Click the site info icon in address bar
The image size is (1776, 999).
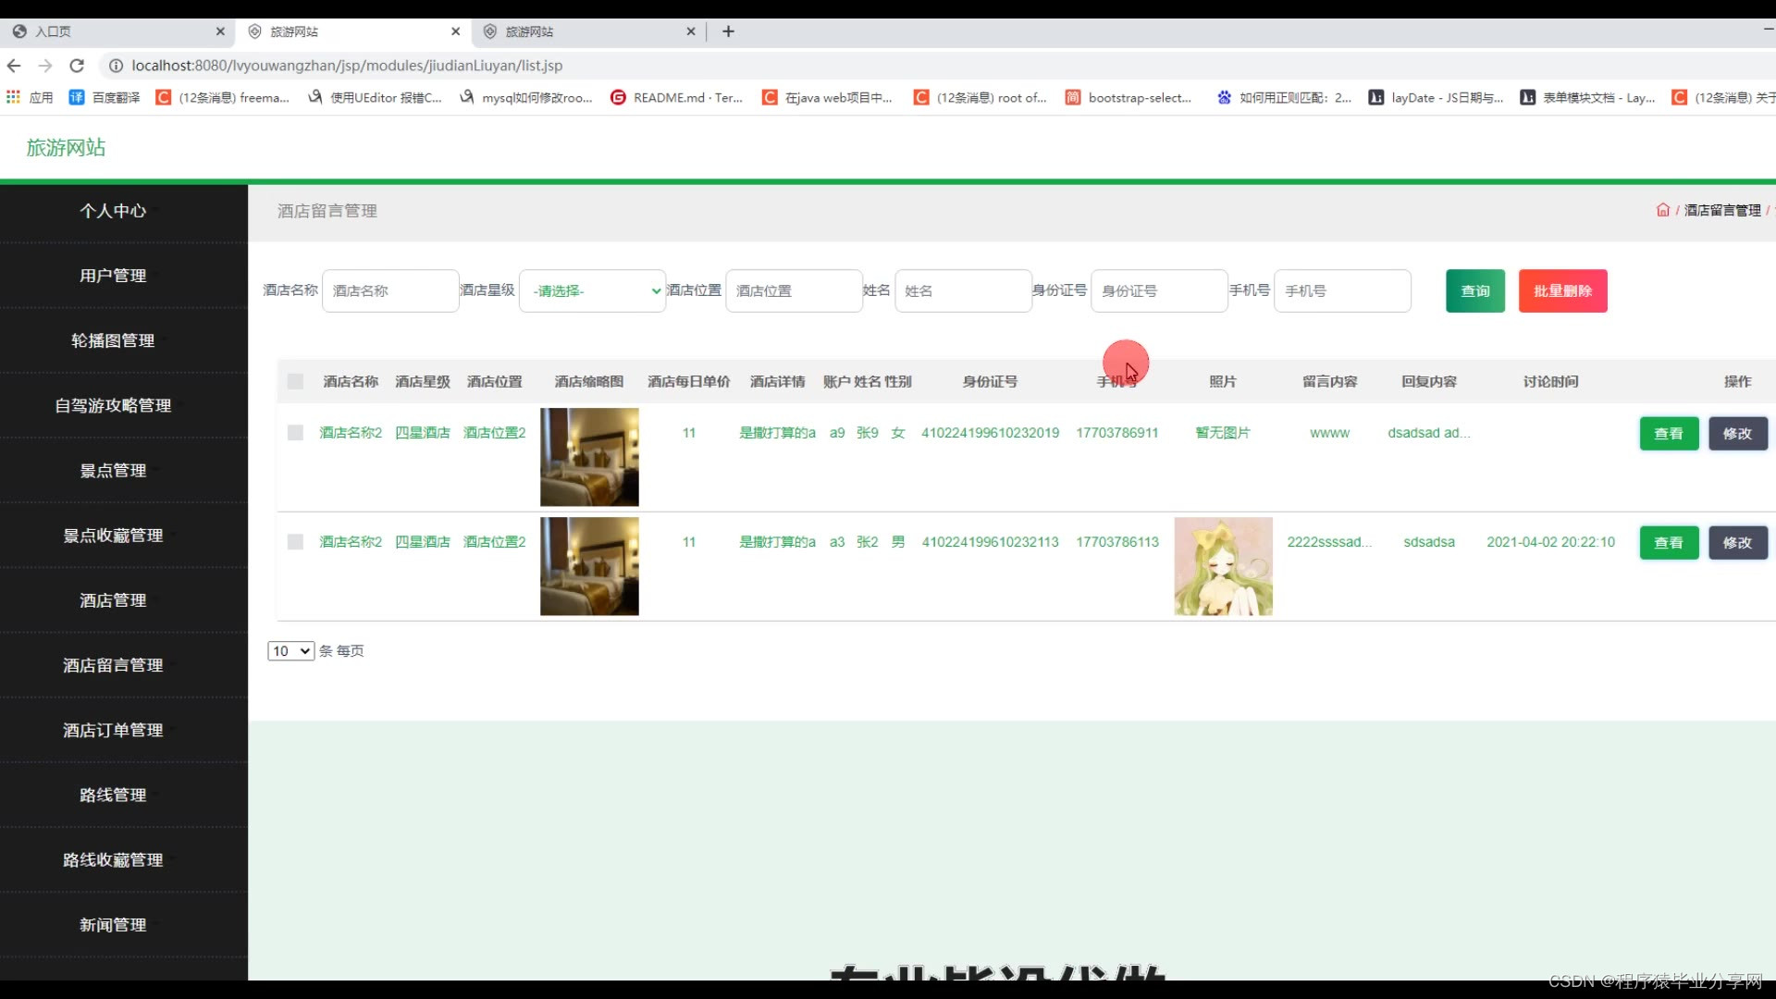[116, 66]
